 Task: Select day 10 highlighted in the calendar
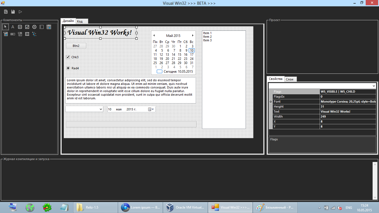point(192,50)
